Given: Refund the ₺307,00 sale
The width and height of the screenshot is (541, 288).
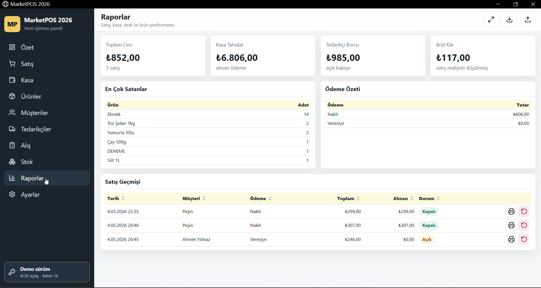Looking at the screenshot, I should pyautogui.click(x=524, y=226).
